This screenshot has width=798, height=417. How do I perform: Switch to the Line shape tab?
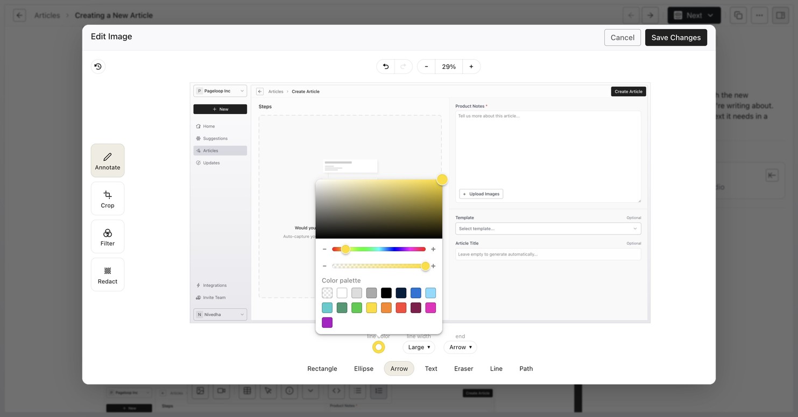pos(496,369)
